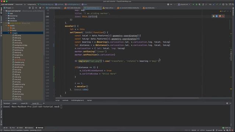Viewport: 235px width, 132px height.
Task: Toggle the Terminal tool window button
Action: [40, 128]
